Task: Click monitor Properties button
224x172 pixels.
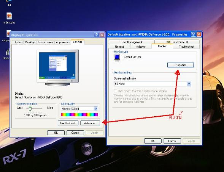Action: point(181,65)
